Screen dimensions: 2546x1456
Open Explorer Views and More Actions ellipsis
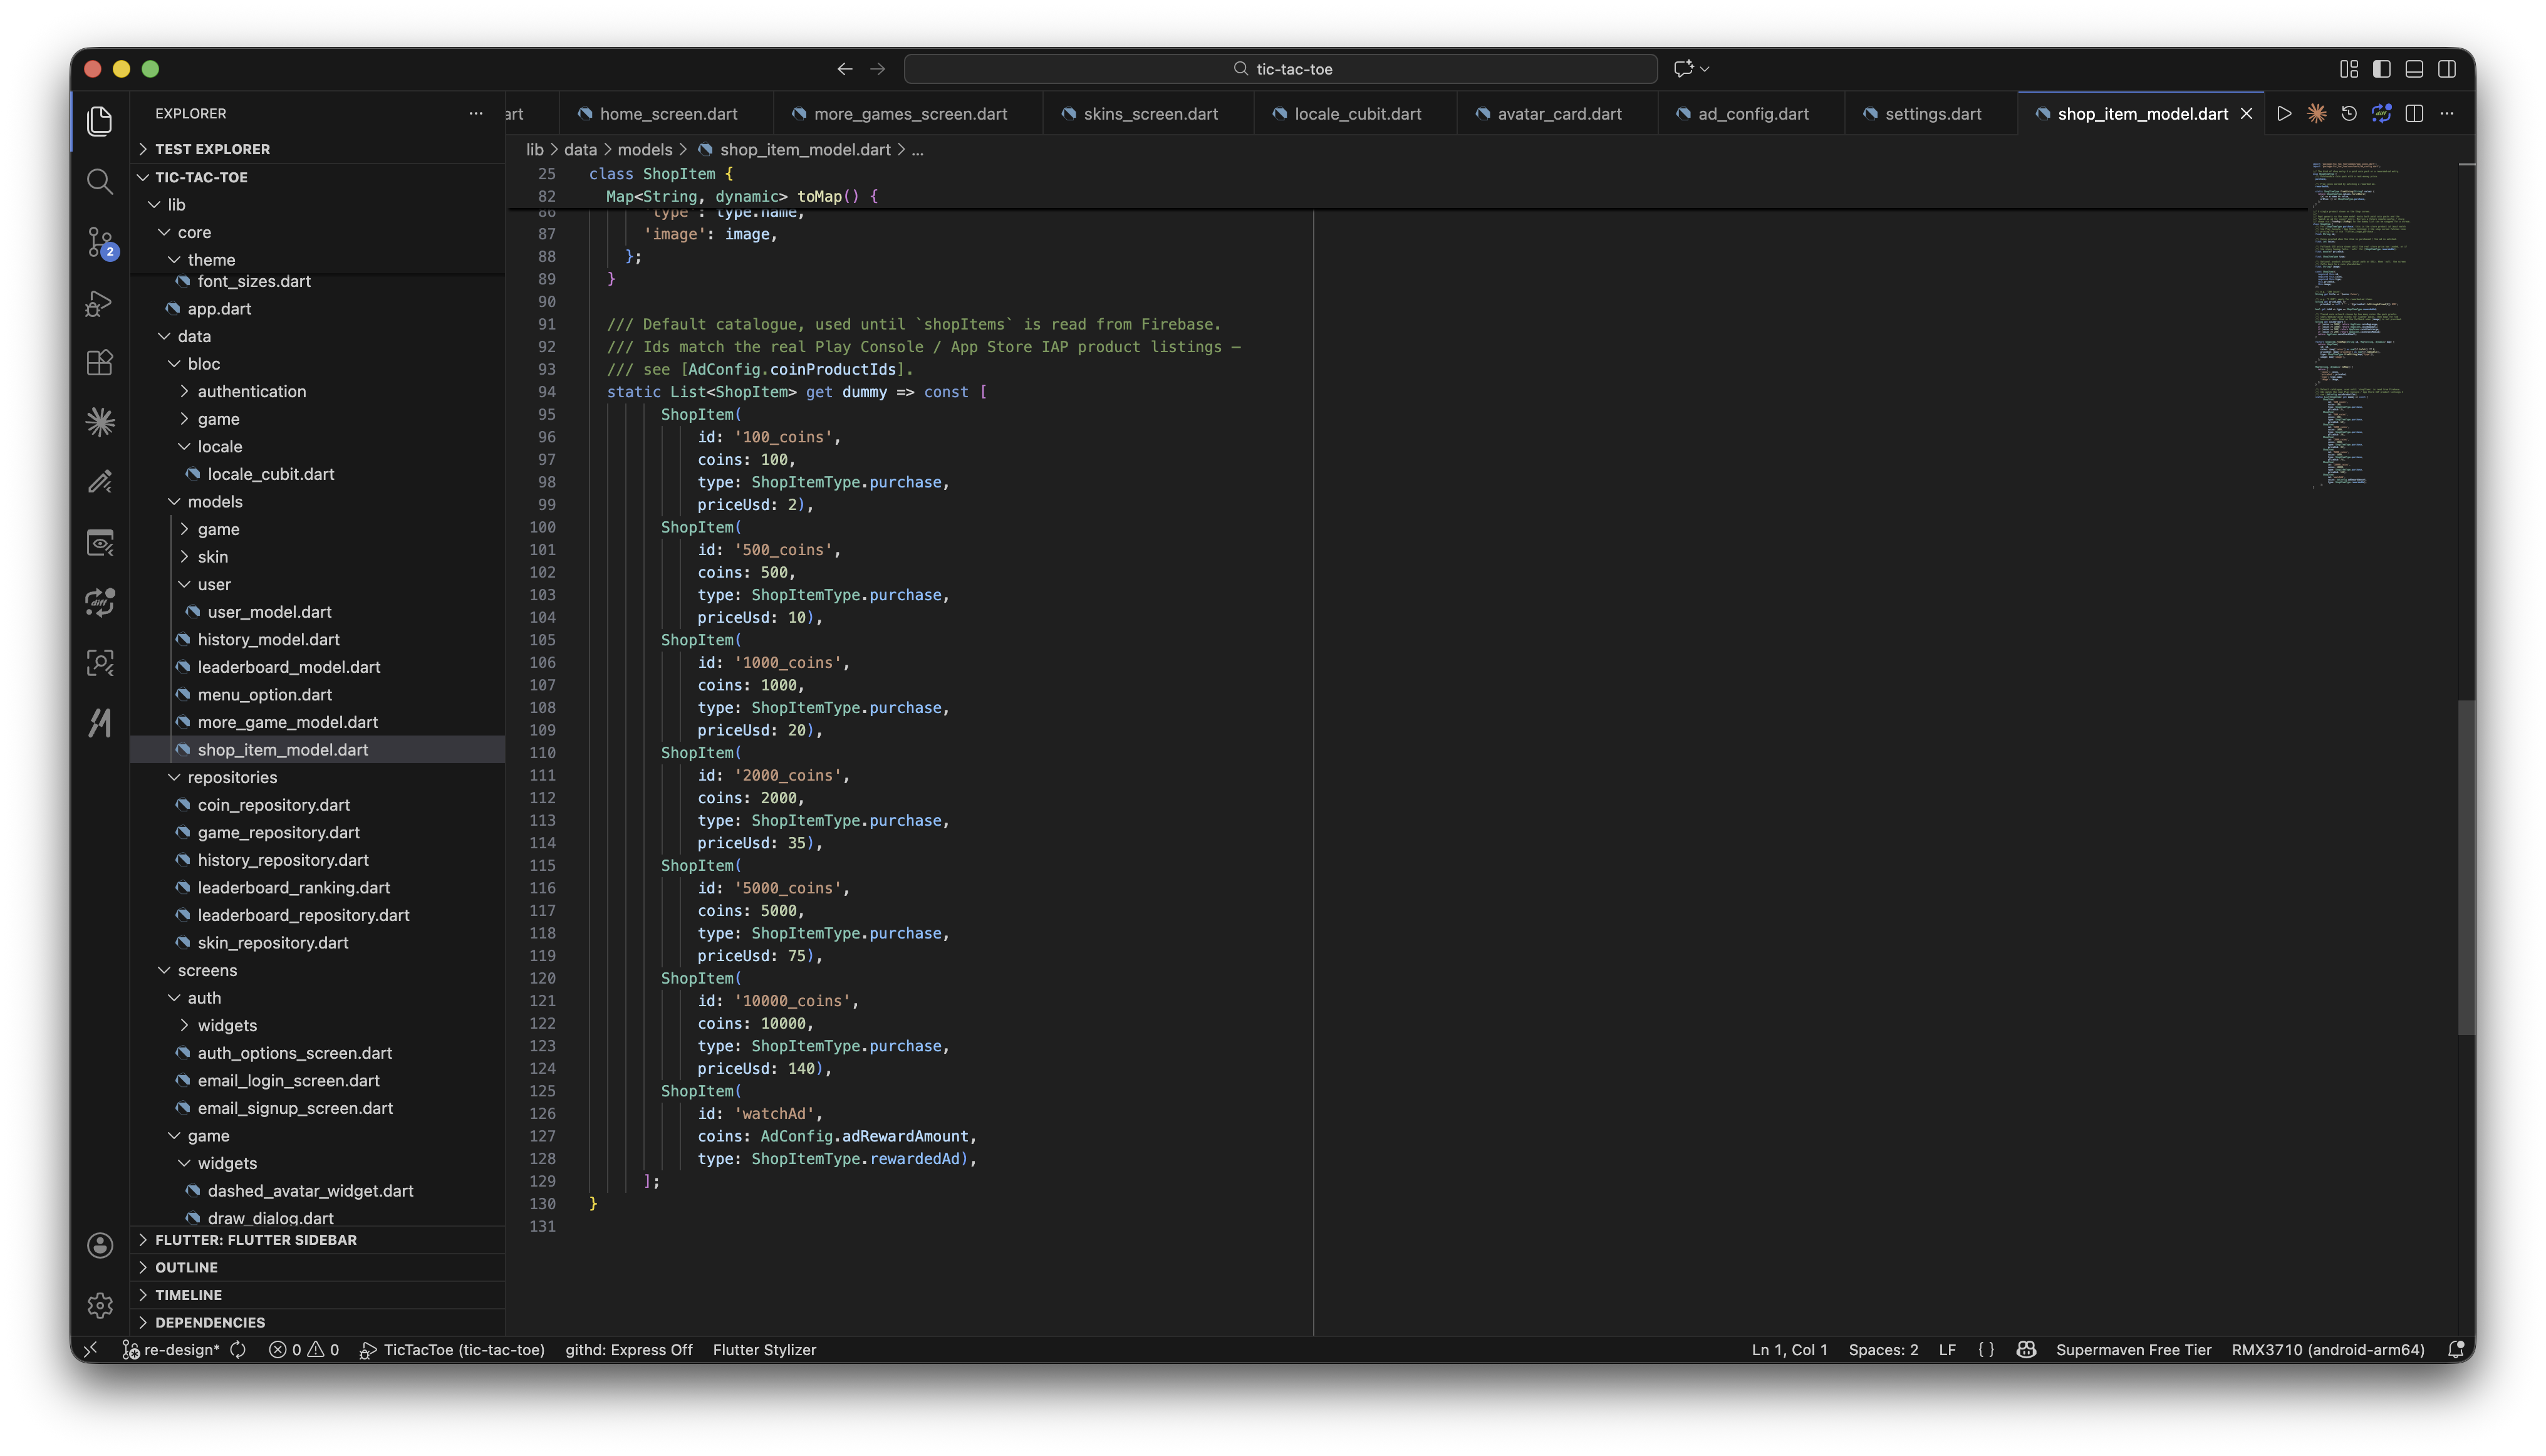476,113
